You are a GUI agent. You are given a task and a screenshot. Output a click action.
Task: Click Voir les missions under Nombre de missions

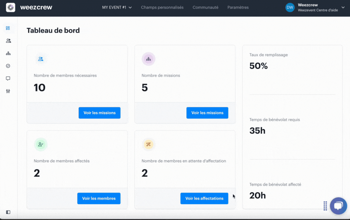[x=207, y=113]
